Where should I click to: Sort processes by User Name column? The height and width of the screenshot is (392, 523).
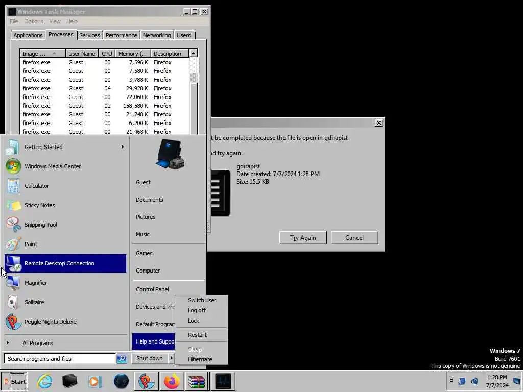[82, 53]
